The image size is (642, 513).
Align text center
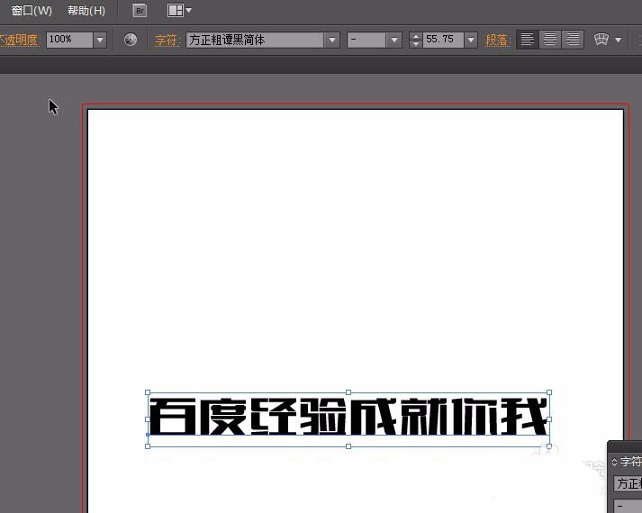tap(550, 40)
